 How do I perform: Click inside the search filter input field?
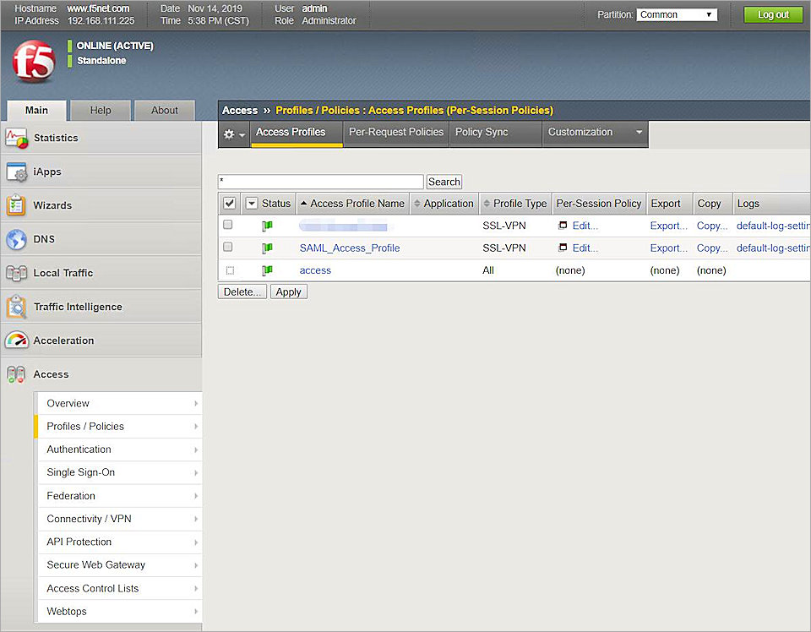[x=320, y=182]
